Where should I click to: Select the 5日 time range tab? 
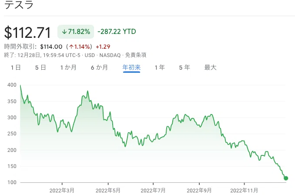point(40,67)
